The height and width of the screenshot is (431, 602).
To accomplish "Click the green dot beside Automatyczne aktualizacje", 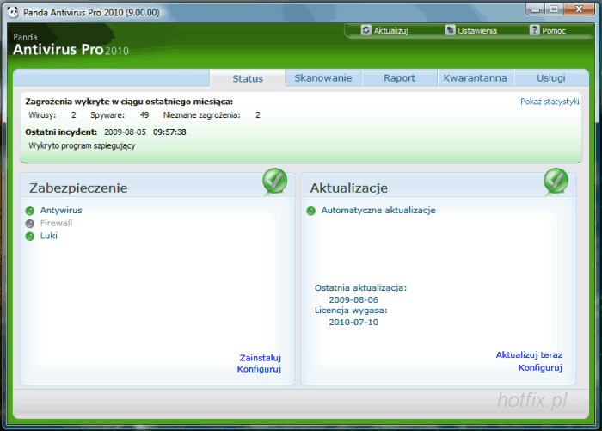I will (x=310, y=210).
